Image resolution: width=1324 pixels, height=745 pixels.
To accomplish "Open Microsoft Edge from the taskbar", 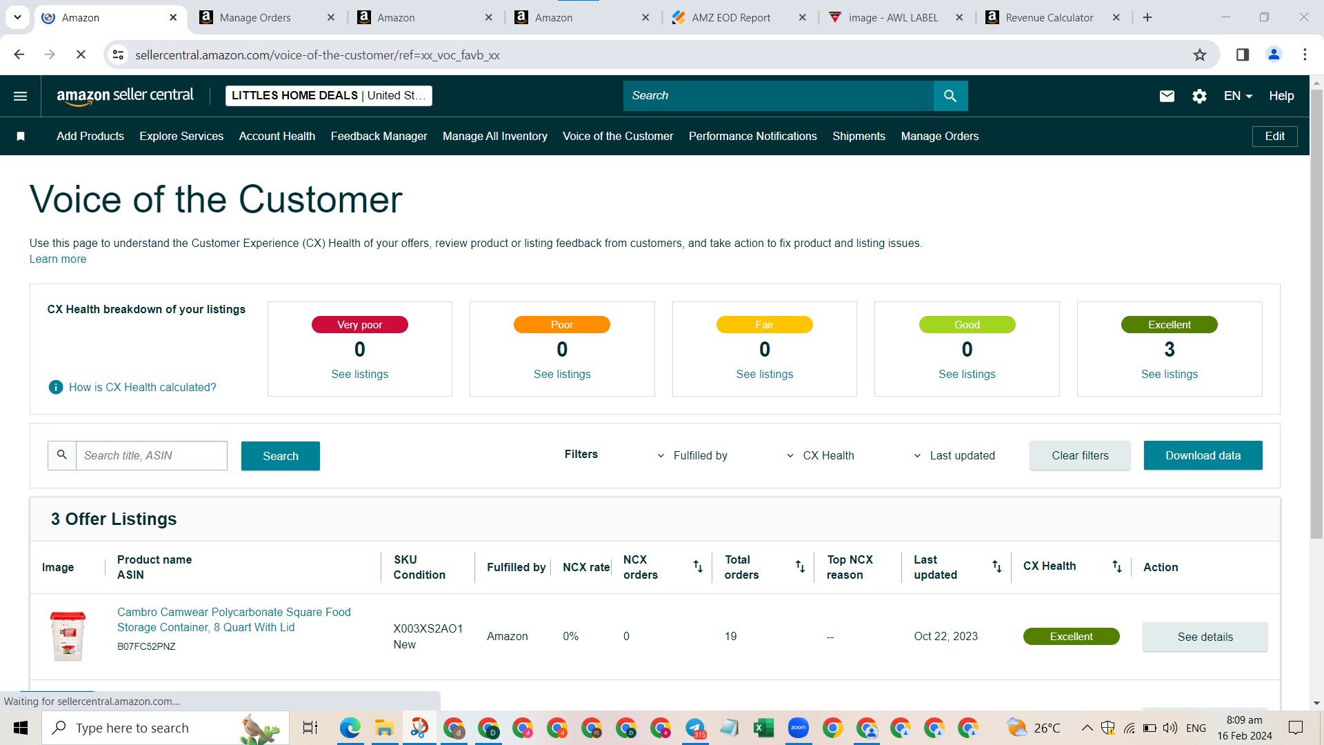I will tap(350, 728).
